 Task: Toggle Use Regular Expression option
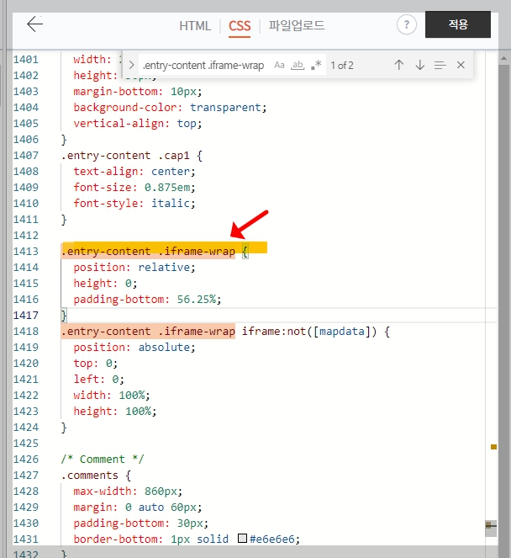click(316, 65)
